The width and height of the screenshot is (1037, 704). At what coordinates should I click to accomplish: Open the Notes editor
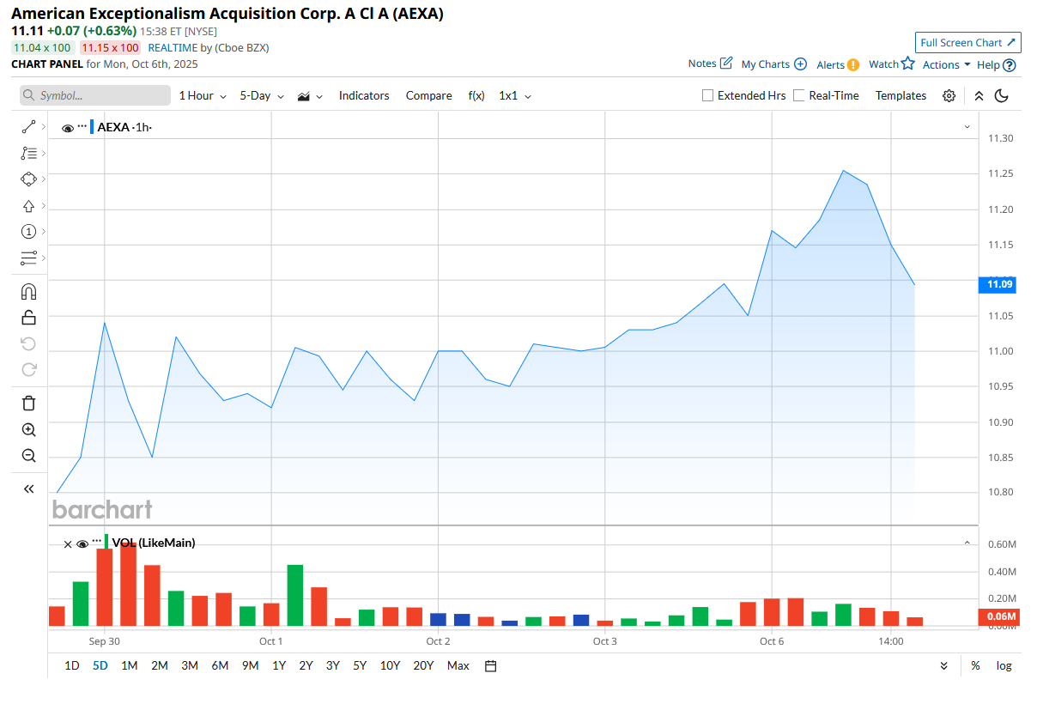[710, 64]
